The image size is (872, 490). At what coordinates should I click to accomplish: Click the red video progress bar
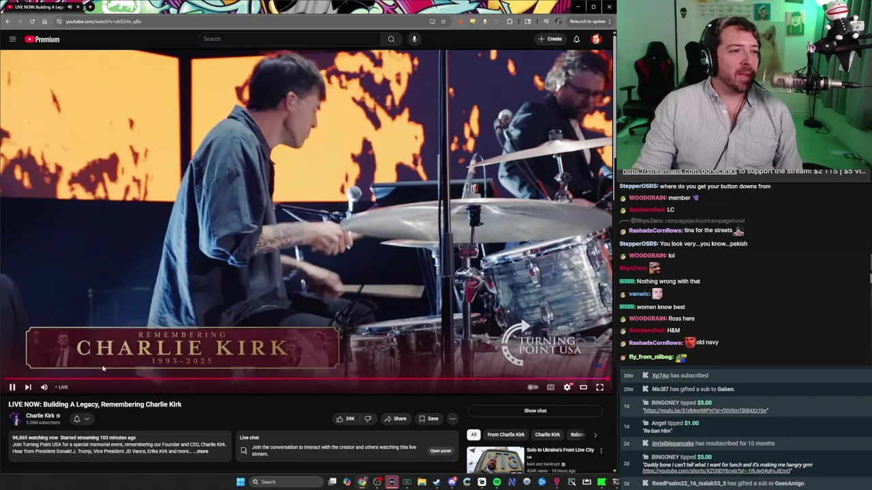[x=307, y=378]
